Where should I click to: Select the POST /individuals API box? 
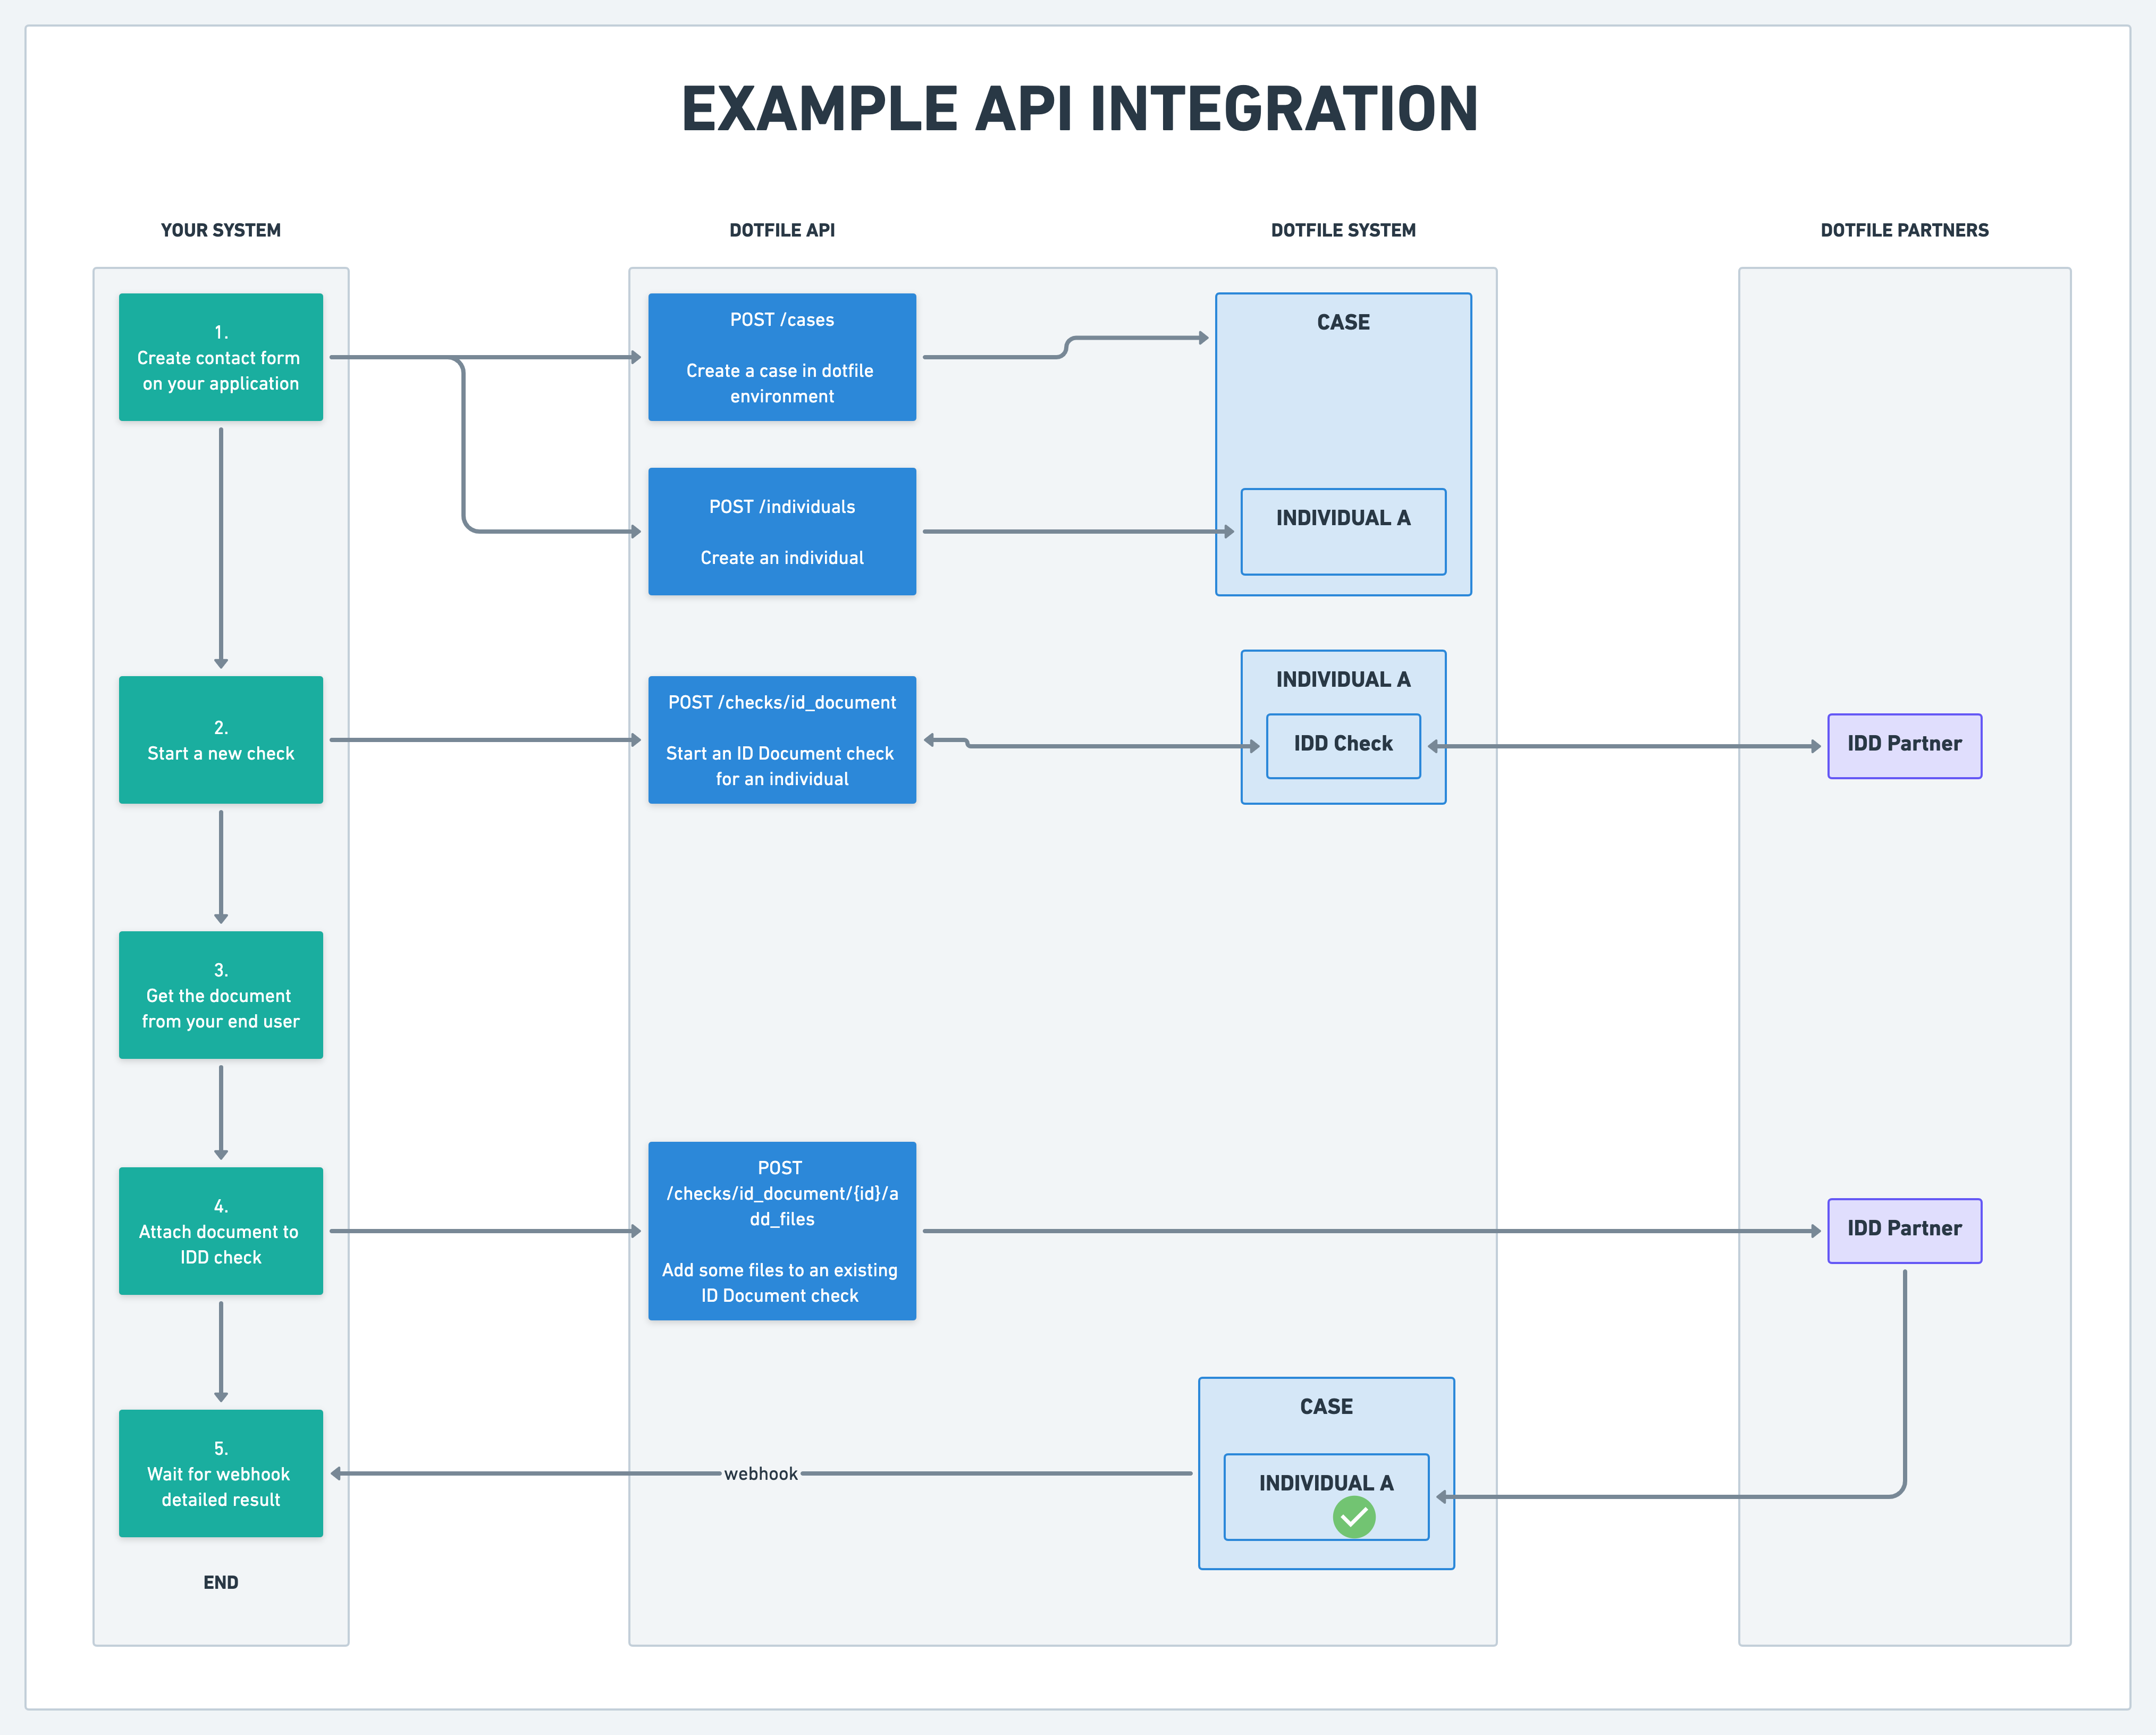[x=781, y=531]
